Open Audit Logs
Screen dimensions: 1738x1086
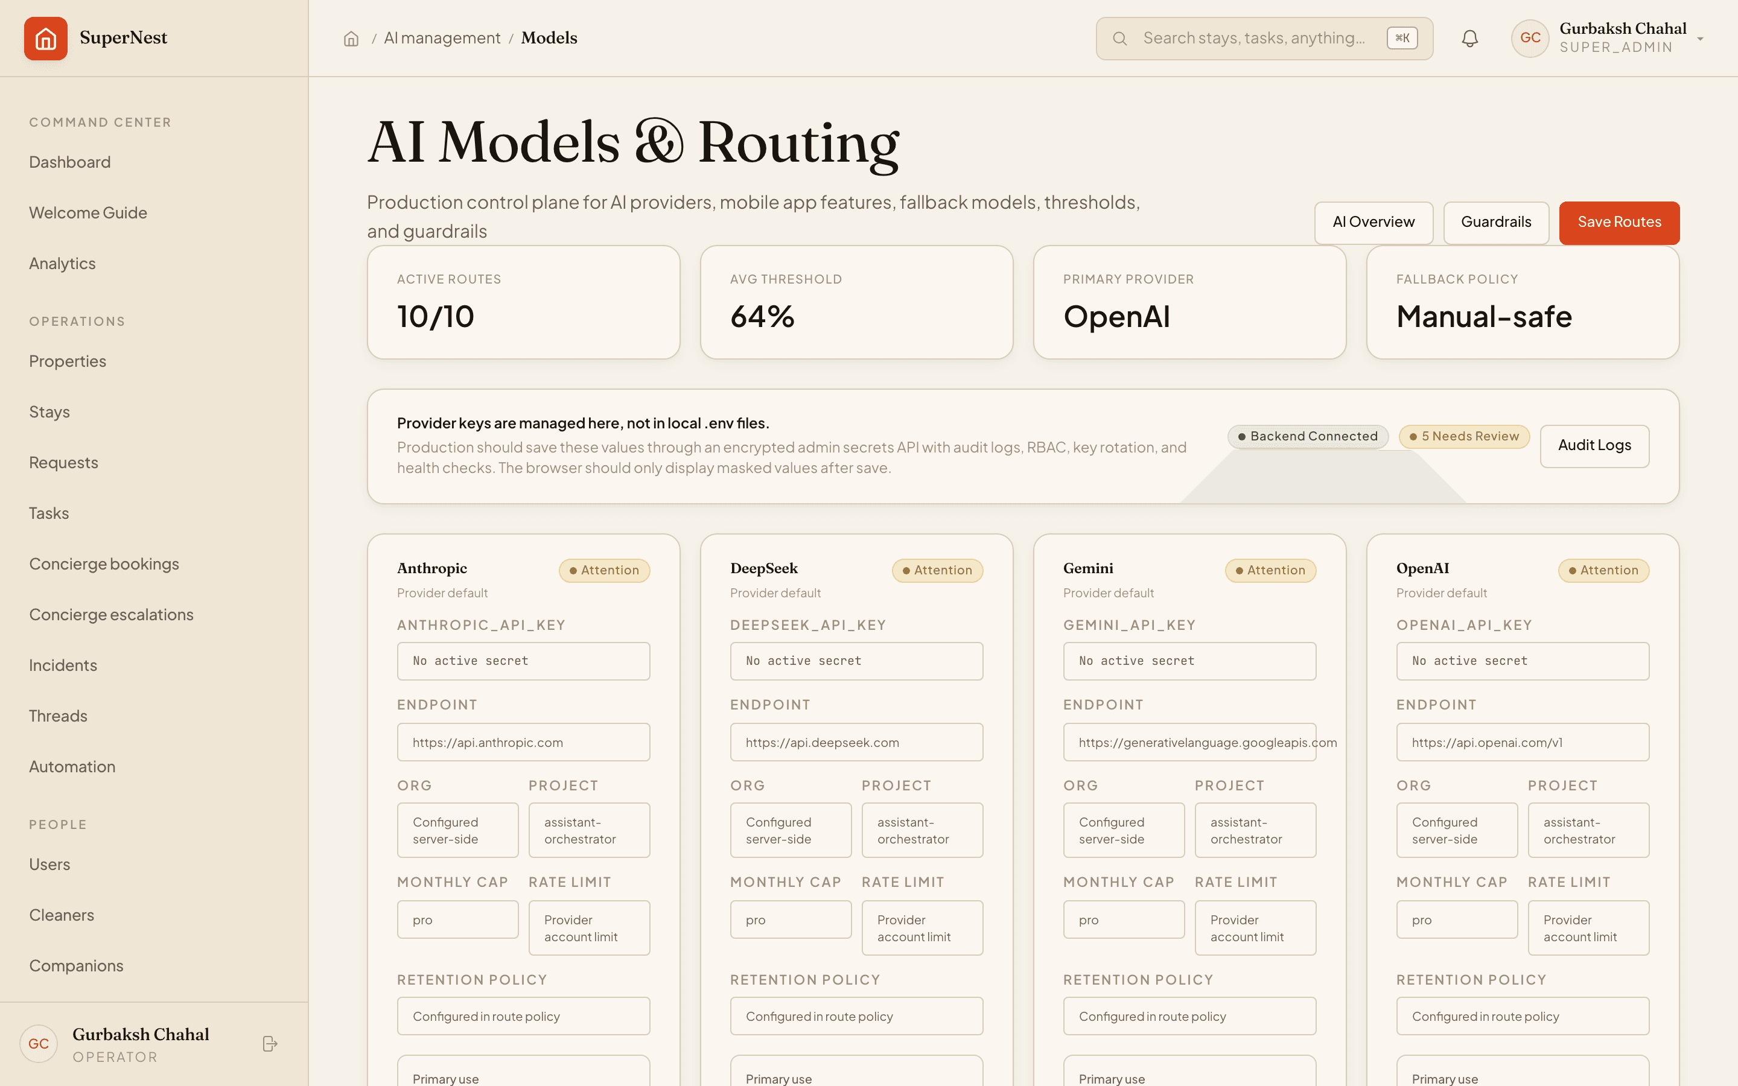coord(1594,446)
